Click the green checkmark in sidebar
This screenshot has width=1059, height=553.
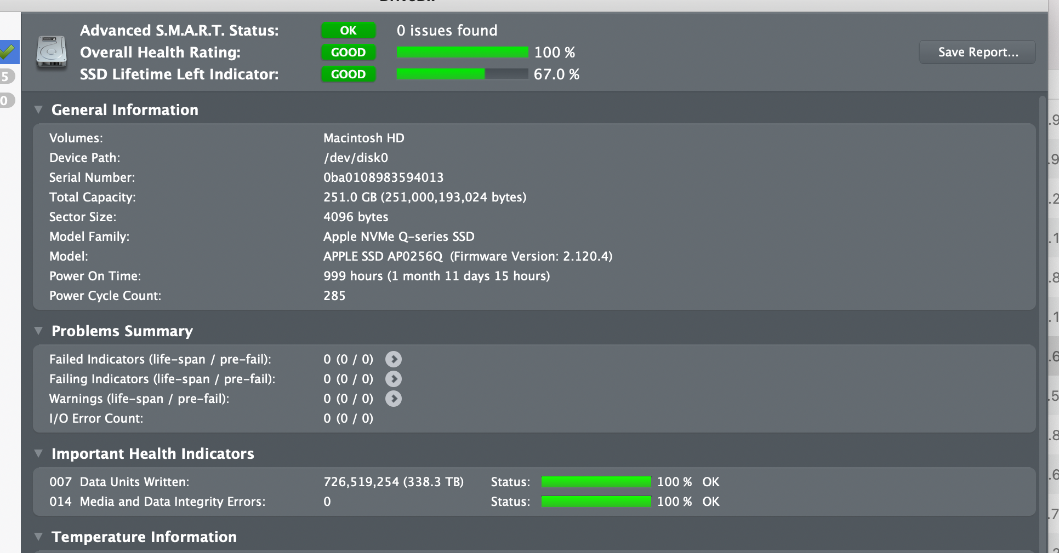click(8, 52)
